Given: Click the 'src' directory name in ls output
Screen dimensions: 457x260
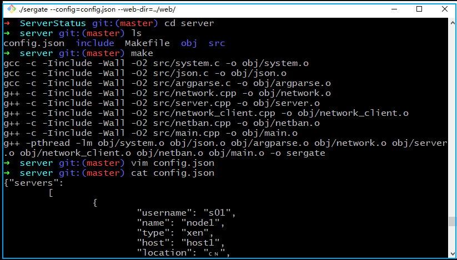Looking at the screenshot, I should pos(217,43).
